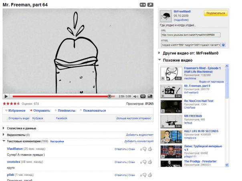Open embed customization gear beside the HTML field
Screen dimensions: 242x181
point(224,45)
